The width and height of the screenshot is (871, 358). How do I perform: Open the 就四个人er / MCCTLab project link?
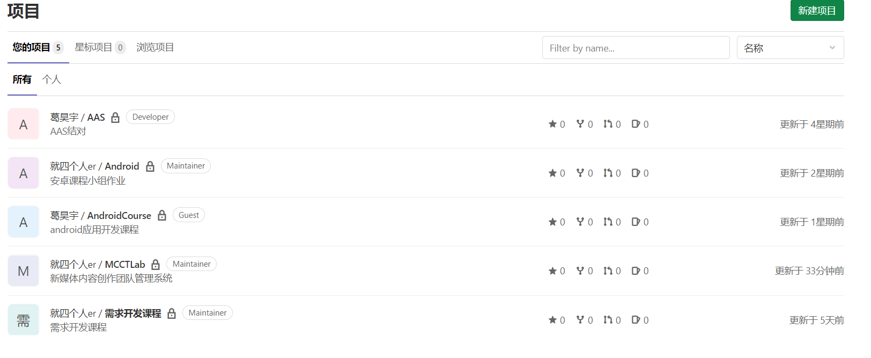click(x=98, y=264)
